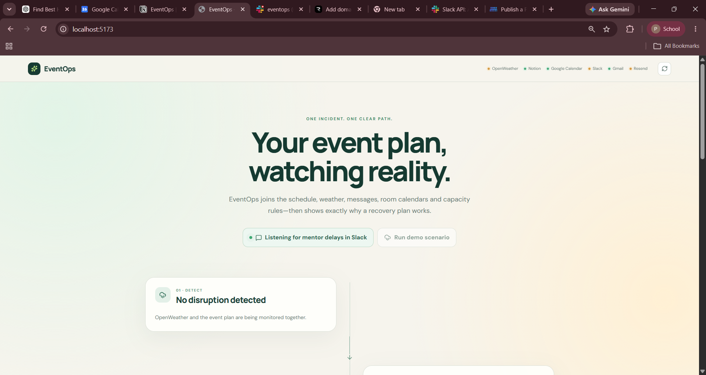The width and height of the screenshot is (706, 375).
Task: Click the Resend status indicator
Action: tap(638, 69)
